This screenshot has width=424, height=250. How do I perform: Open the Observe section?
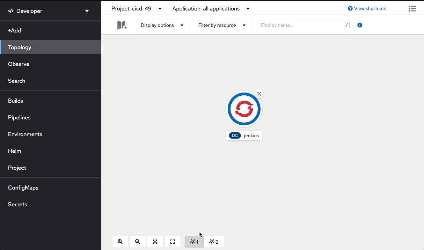pos(50,64)
